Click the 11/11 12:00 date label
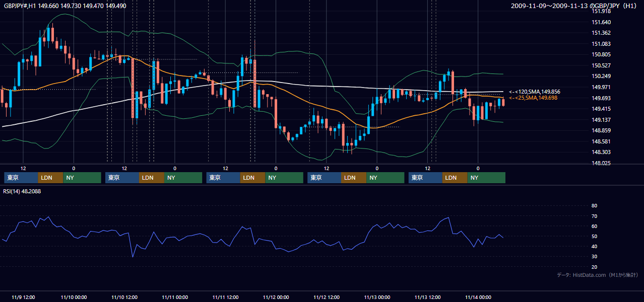This screenshot has width=644, height=302. click(x=225, y=297)
